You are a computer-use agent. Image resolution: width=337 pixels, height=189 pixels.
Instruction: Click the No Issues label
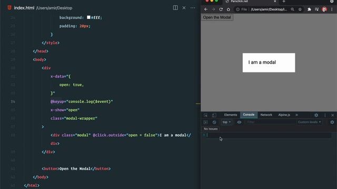click(x=211, y=129)
